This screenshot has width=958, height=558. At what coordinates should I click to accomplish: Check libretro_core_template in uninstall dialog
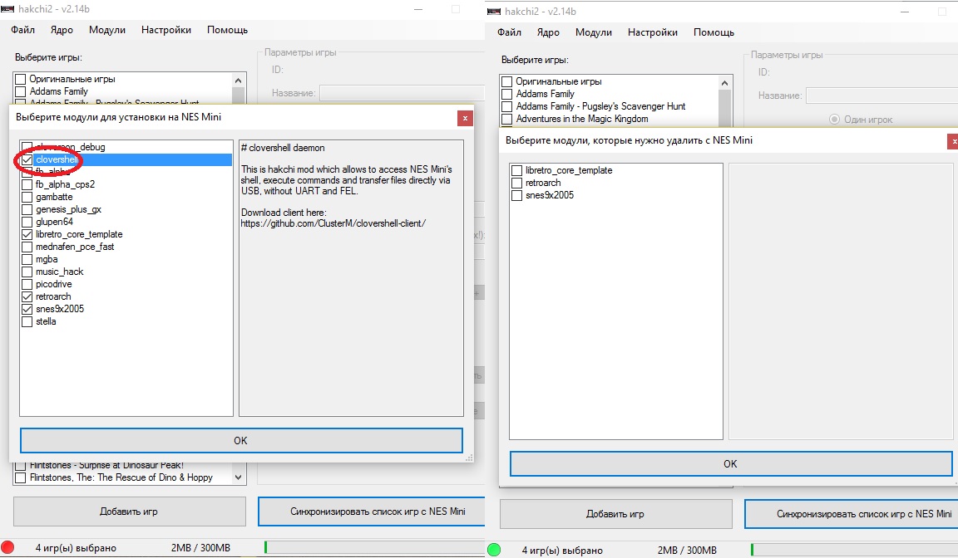tap(517, 171)
